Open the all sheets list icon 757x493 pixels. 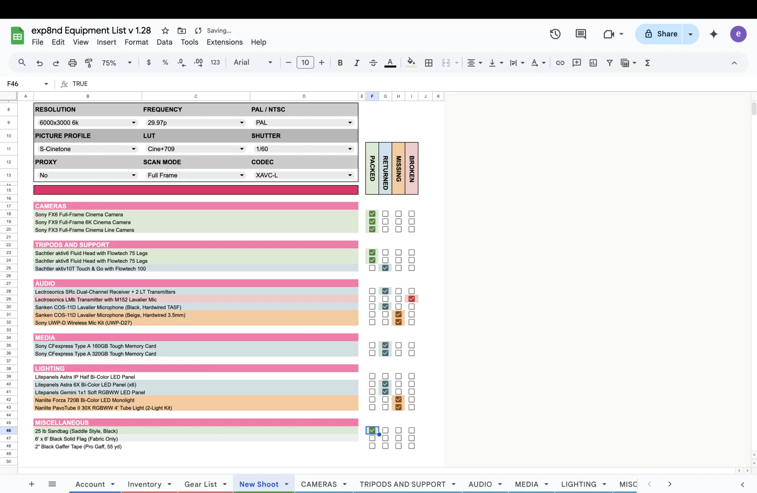[52, 484]
